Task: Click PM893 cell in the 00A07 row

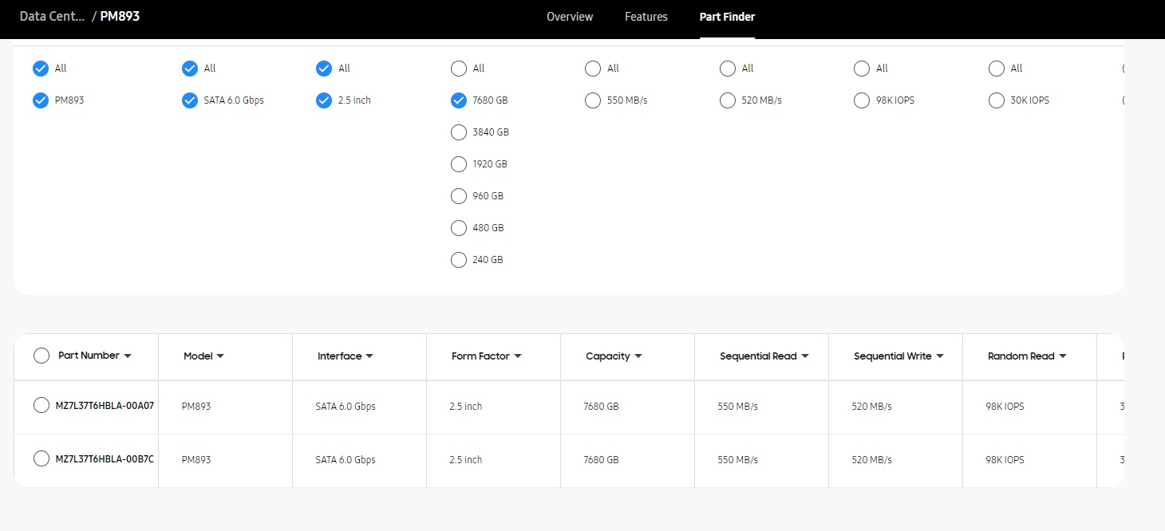Action: pos(196,407)
